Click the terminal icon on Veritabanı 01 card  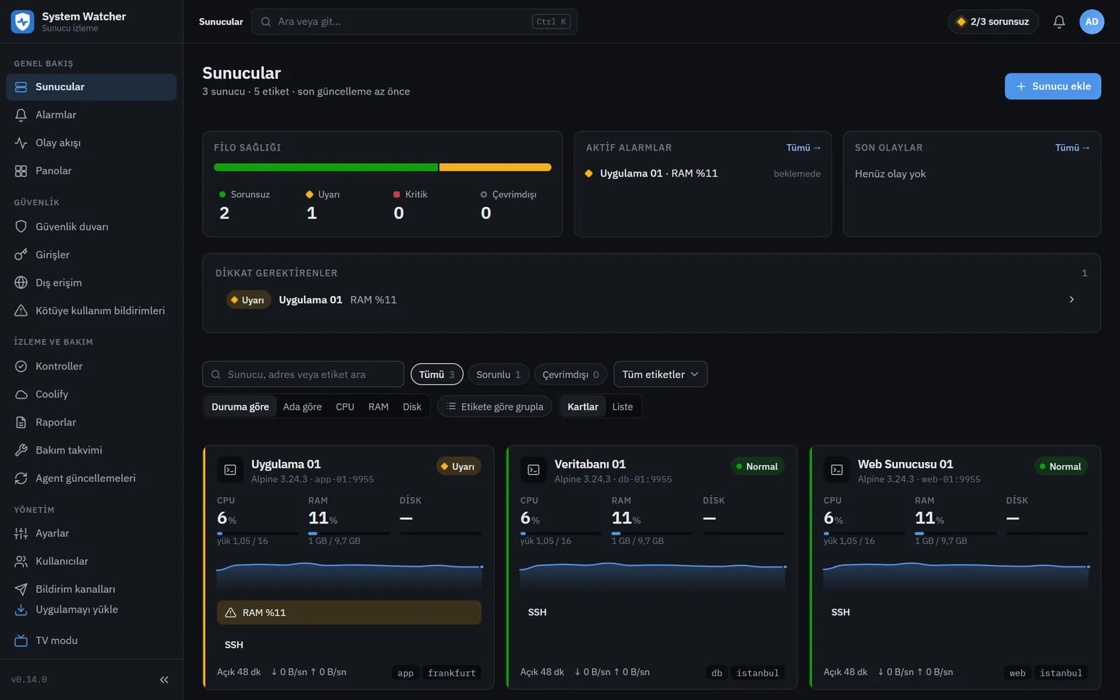533,470
